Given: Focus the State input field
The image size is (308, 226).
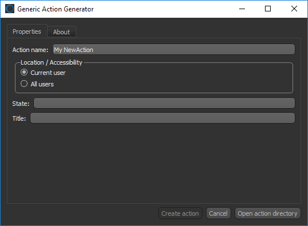Looking at the screenshot, I should (164, 103).
